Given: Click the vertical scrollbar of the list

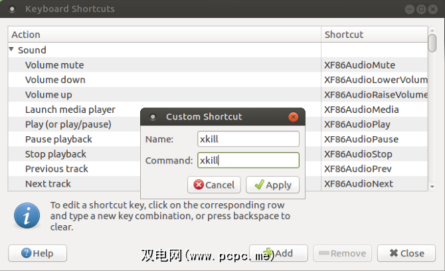Looking at the screenshot, I should click(x=432, y=43).
